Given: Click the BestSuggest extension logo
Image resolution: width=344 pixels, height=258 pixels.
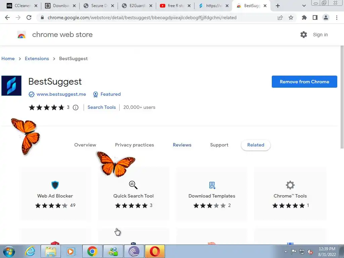Looking at the screenshot, I should click(x=11, y=86).
